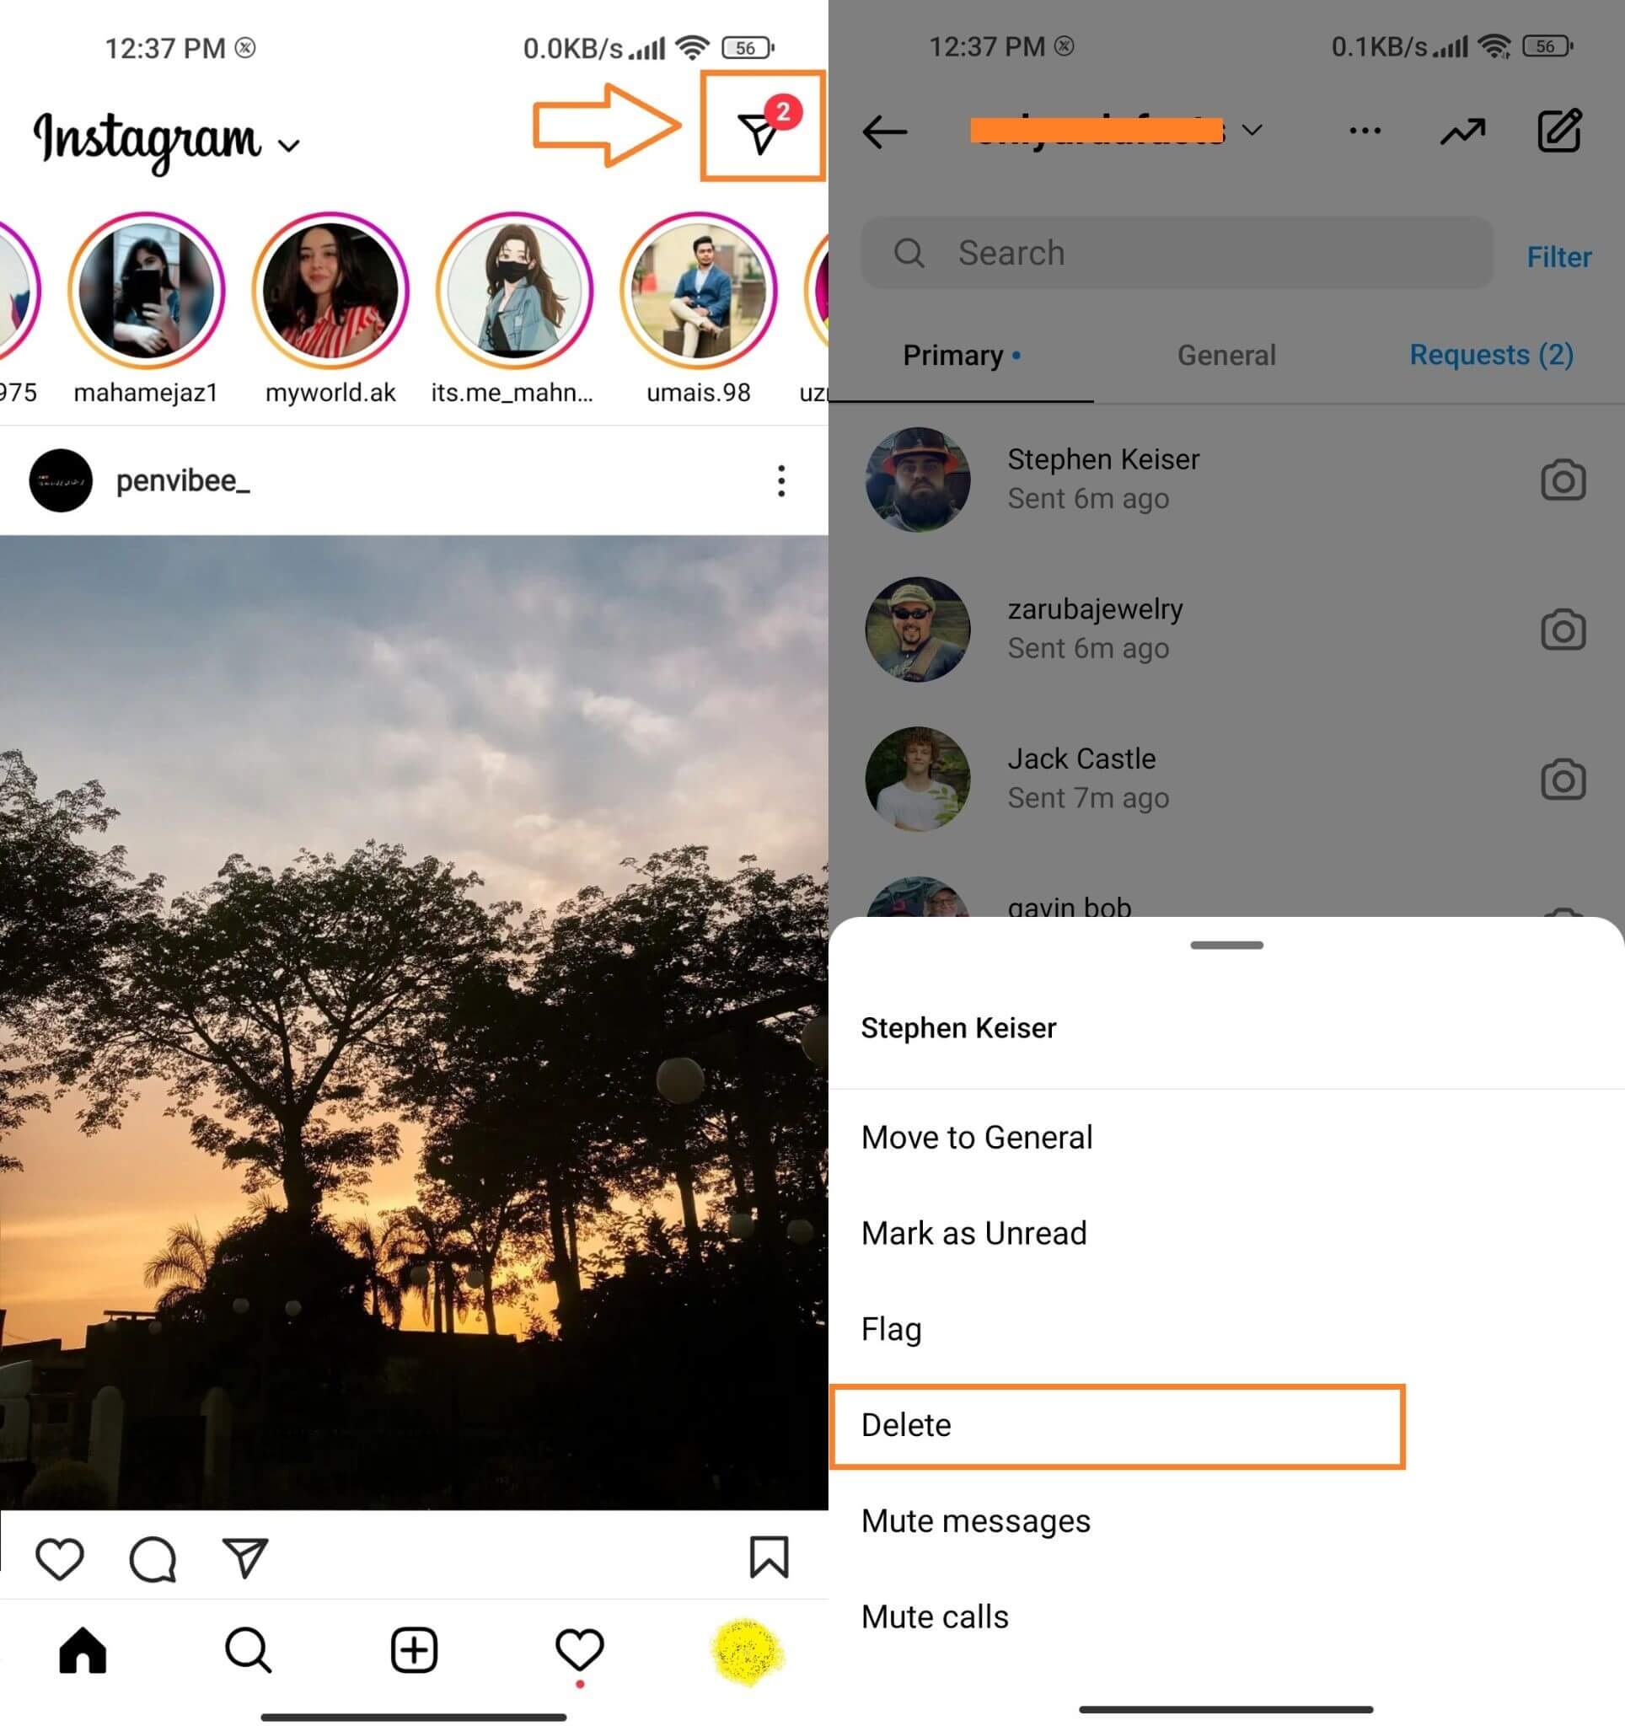
Task: Expand the dropdown next to username
Action: point(1251,131)
